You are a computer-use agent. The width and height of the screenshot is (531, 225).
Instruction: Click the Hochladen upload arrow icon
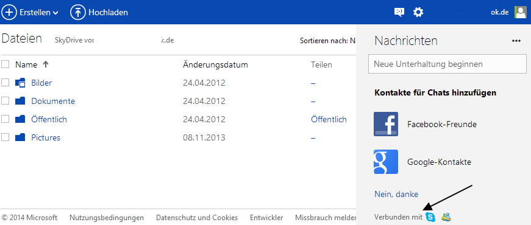pos(78,13)
